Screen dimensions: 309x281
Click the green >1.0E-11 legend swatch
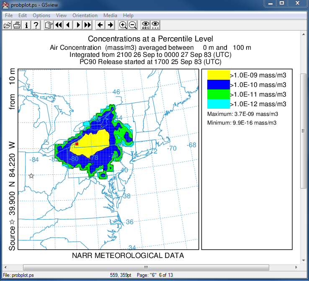(x=218, y=94)
